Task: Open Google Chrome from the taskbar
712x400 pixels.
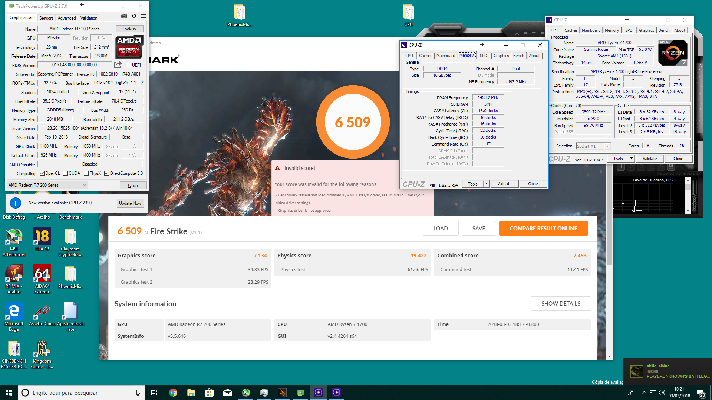Action: pos(173,393)
